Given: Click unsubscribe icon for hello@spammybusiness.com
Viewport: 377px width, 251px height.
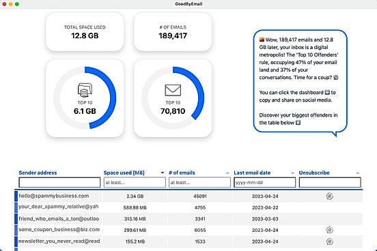Looking at the screenshot, I should [330, 196].
